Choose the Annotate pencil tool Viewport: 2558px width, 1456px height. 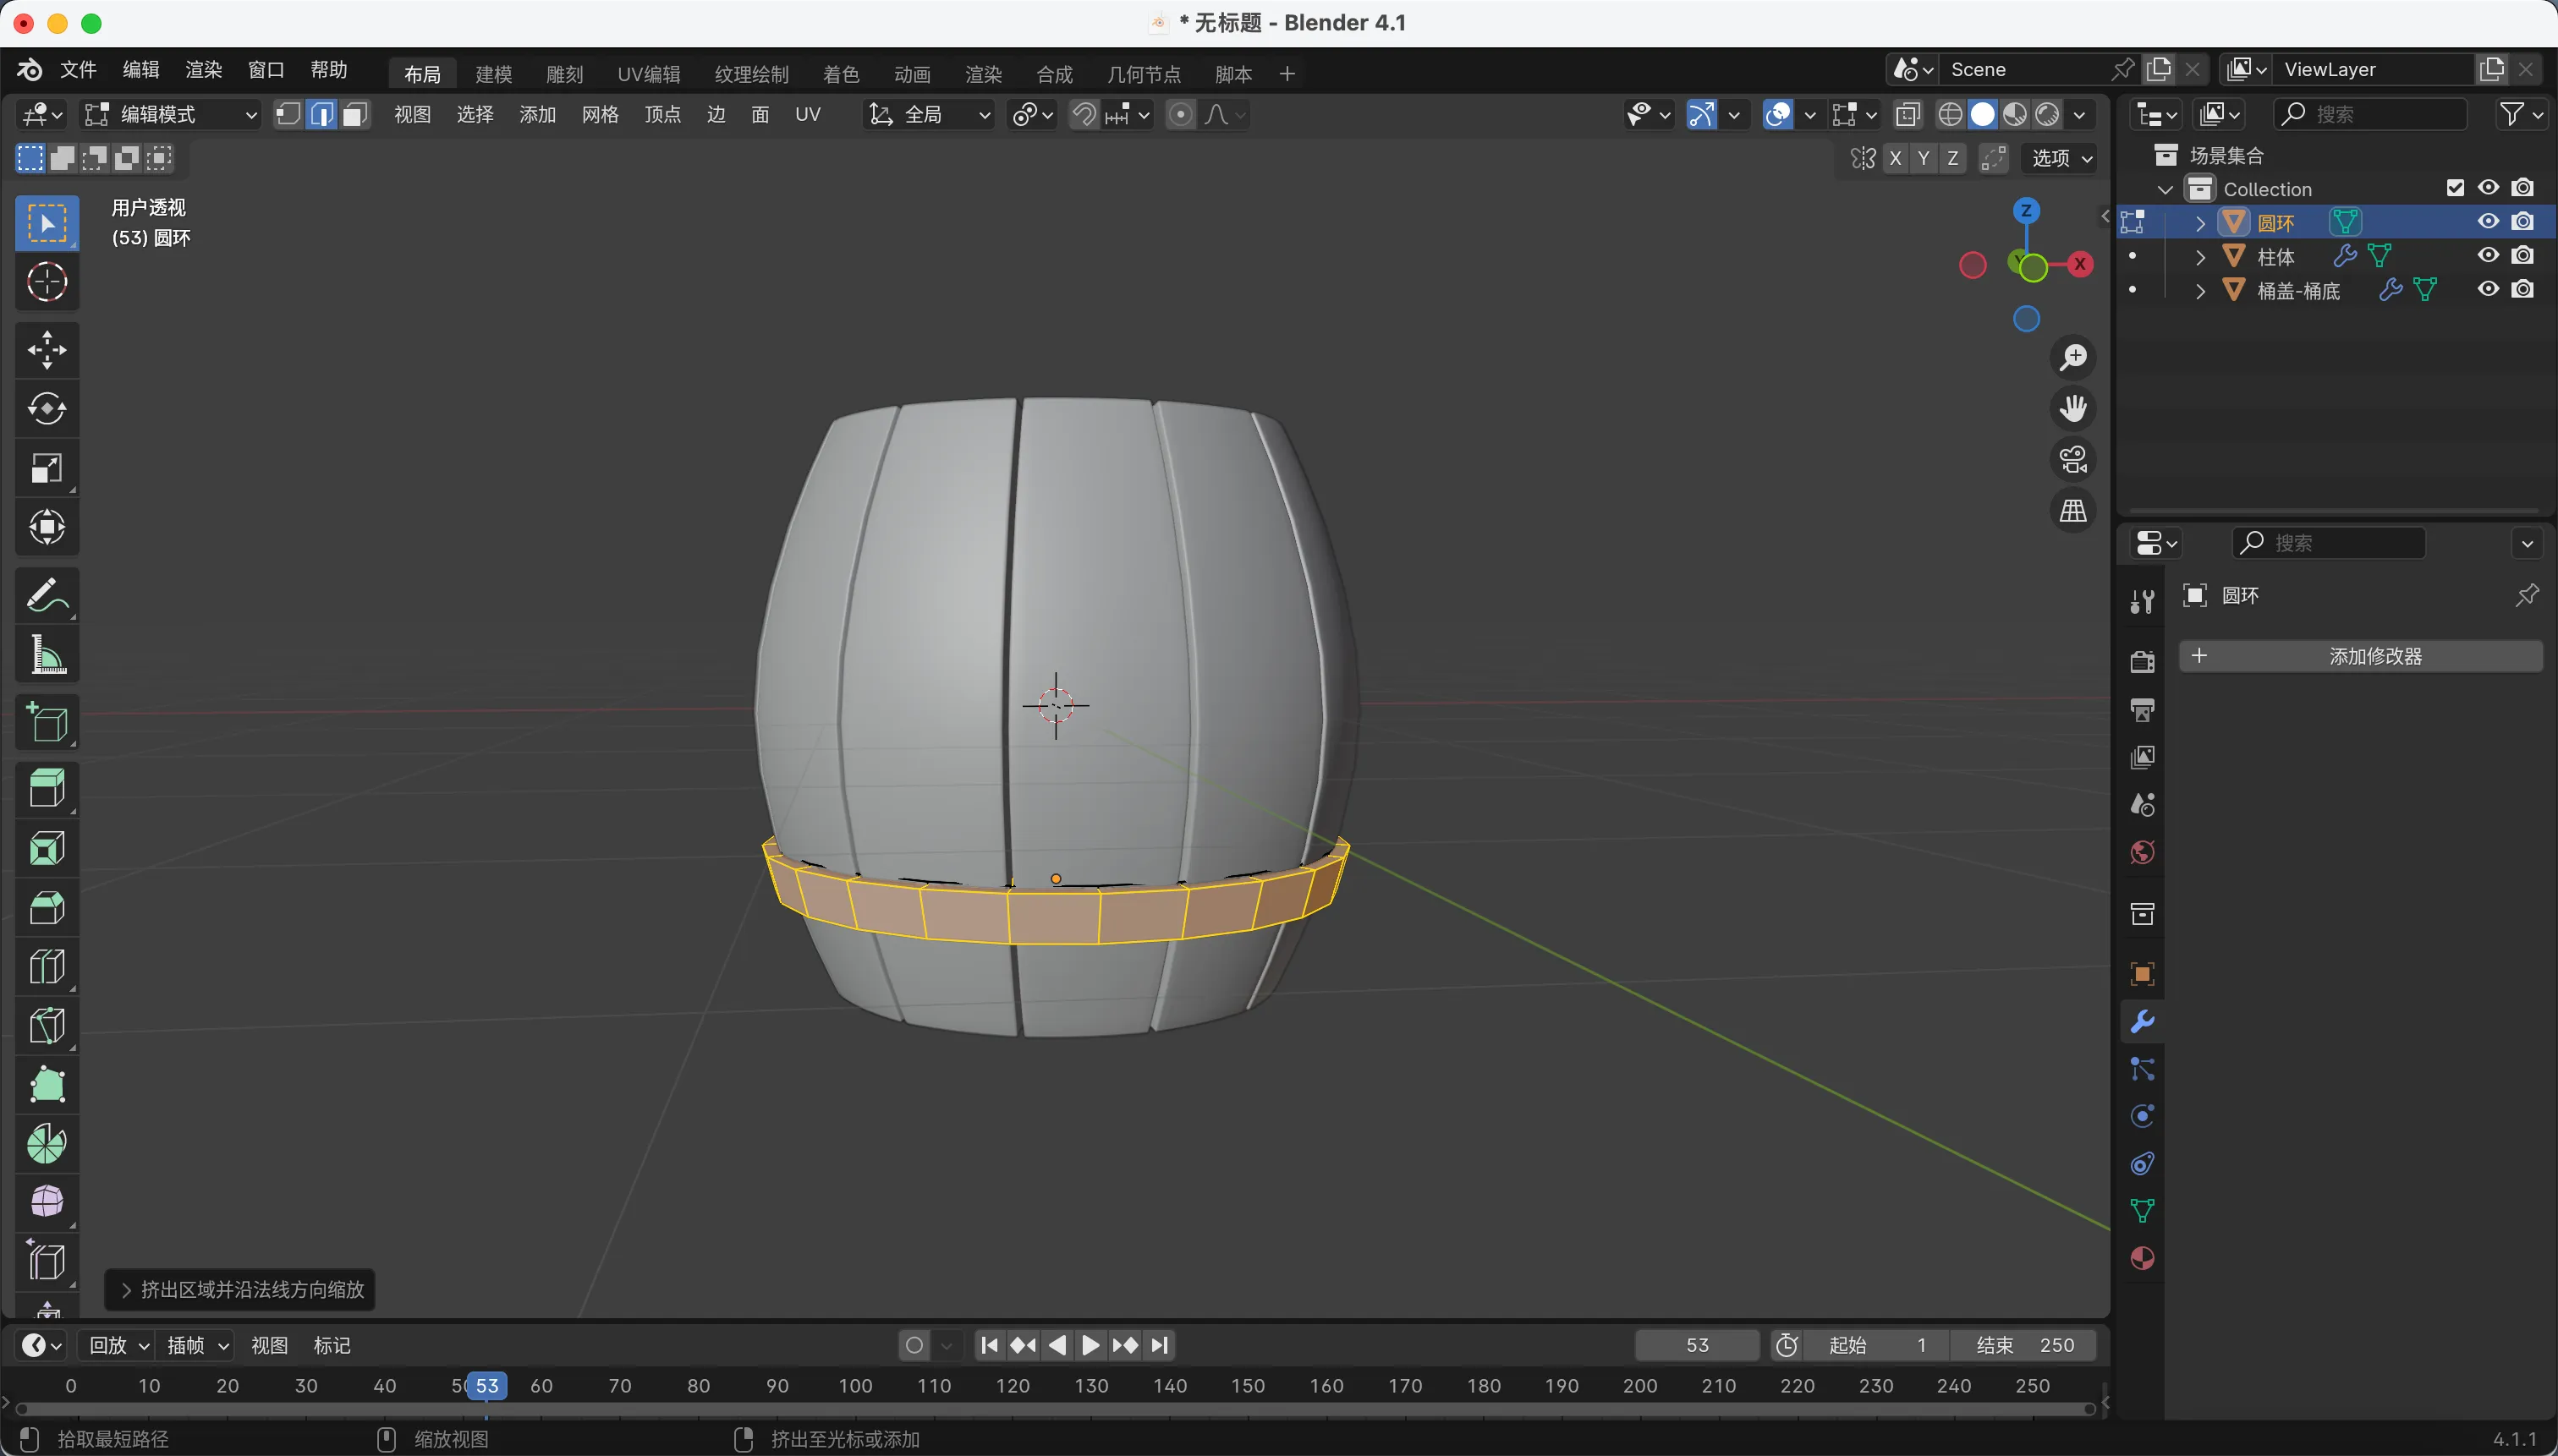click(x=47, y=597)
